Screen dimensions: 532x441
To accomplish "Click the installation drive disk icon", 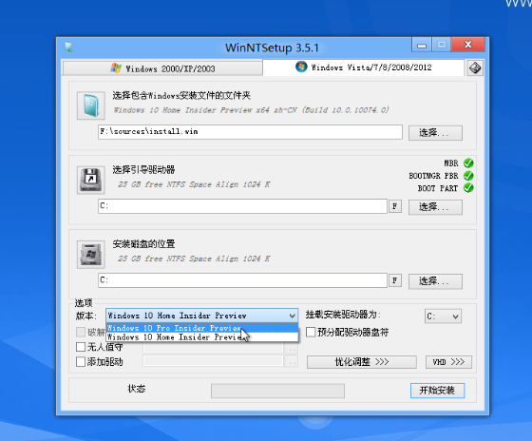I will 90,255.
